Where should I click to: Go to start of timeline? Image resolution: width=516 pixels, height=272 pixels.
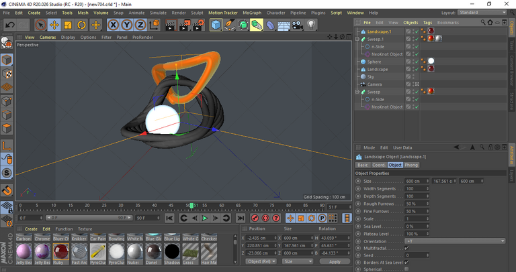[x=169, y=218]
